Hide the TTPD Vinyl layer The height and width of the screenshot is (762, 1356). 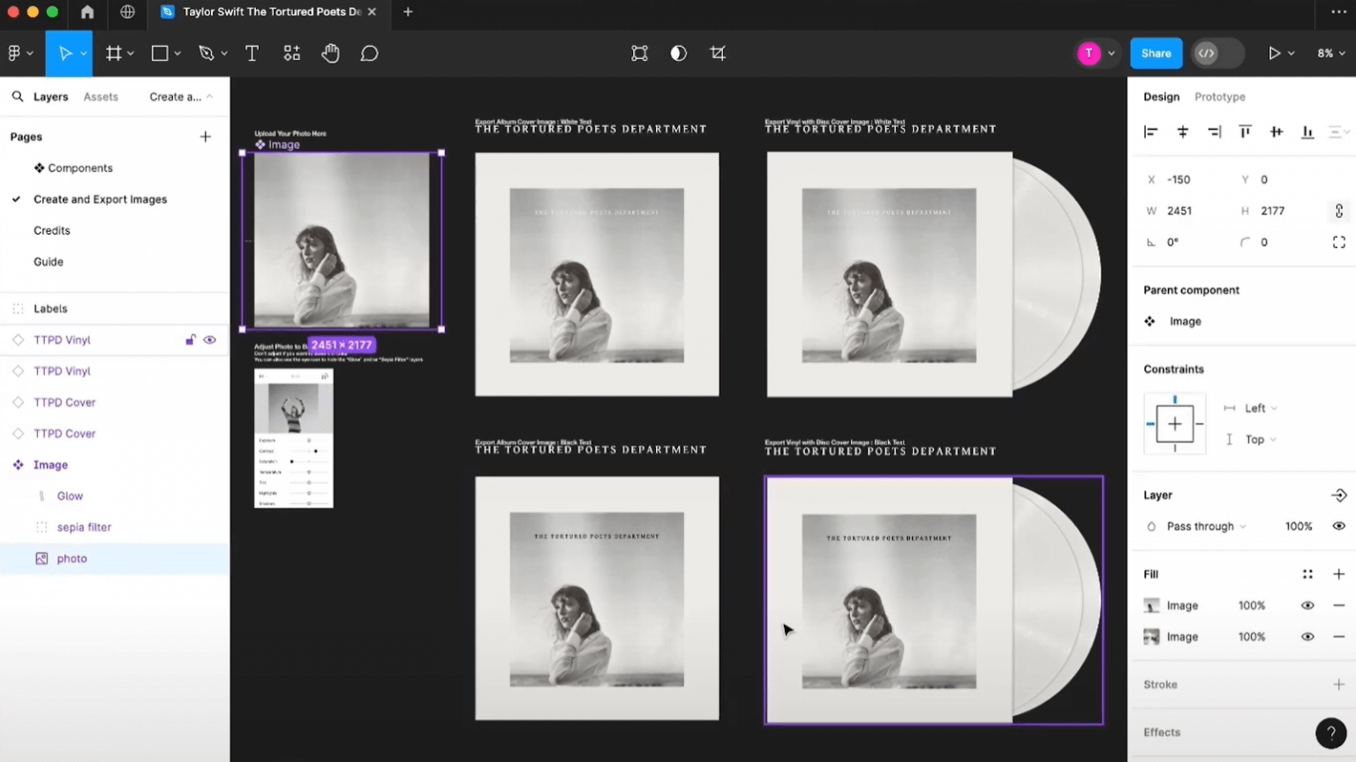(x=210, y=340)
